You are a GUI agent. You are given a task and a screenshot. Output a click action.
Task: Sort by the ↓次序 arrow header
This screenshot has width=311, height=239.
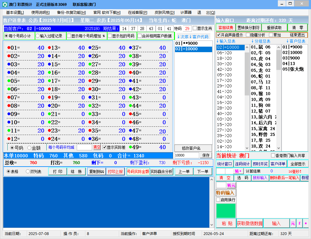[x=183, y=37]
